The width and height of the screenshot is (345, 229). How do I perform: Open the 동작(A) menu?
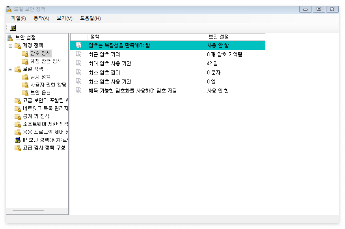coord(41,18)
